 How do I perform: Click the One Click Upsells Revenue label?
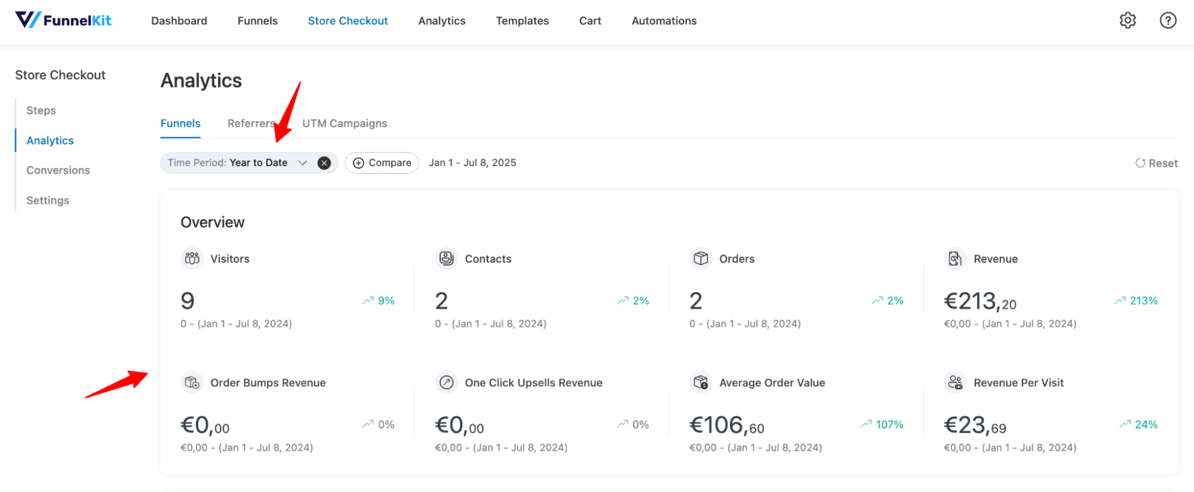click(534, 383)
